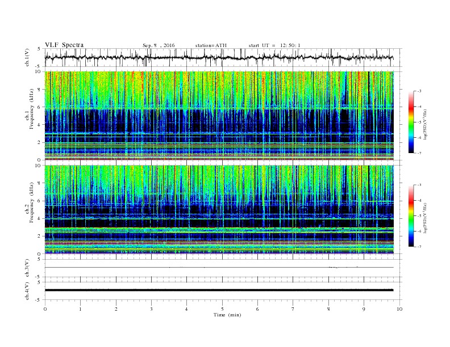Click the 6 kHz tick of the ch.1 spectrogram

40,107
